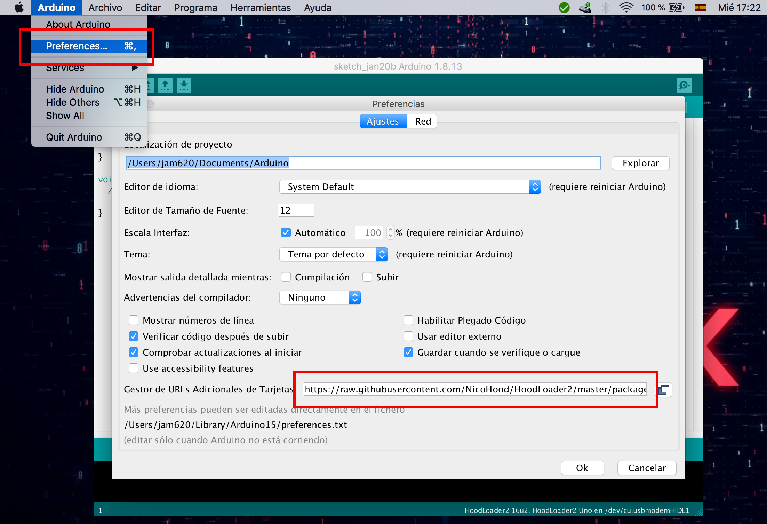Click the Open sketch up-arrow toolbar icon
The width and height of the screenshot is (767, 524).
165,85
